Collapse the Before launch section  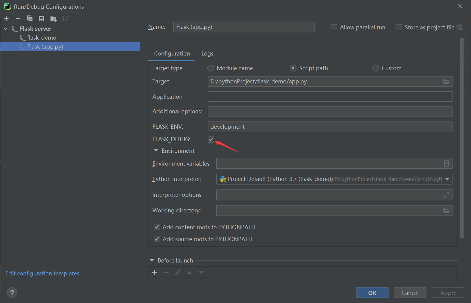point(152,260)
